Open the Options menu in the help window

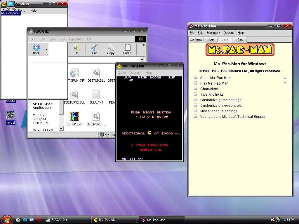(x=229, y=33)
